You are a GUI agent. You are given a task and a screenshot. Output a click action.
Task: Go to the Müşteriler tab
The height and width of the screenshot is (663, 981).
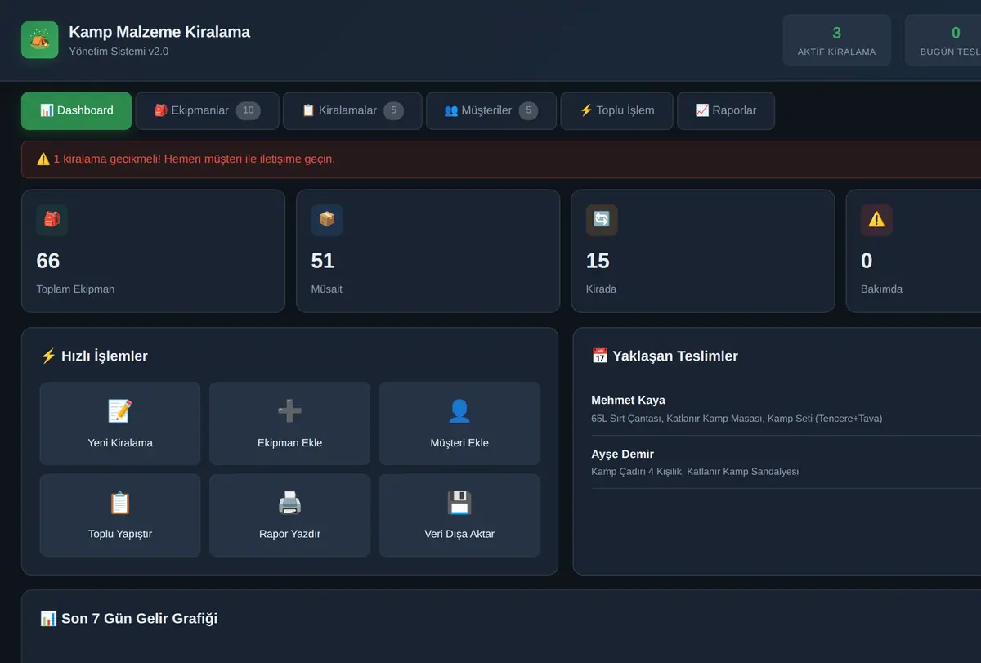pyautogui.click(x=490, y=110)
